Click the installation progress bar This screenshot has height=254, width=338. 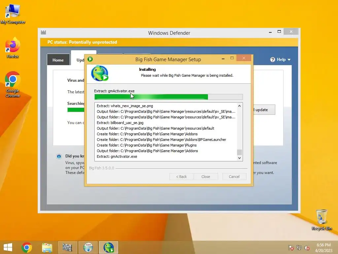pos(169,97)
